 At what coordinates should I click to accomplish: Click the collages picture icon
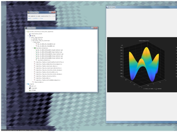click(x=30, y=90)
